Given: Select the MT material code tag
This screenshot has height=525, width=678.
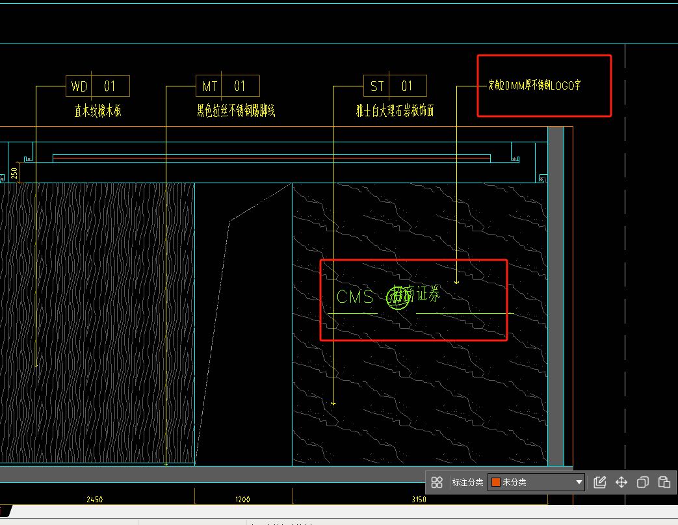Looking at the screenshot, I should point(210,86).
